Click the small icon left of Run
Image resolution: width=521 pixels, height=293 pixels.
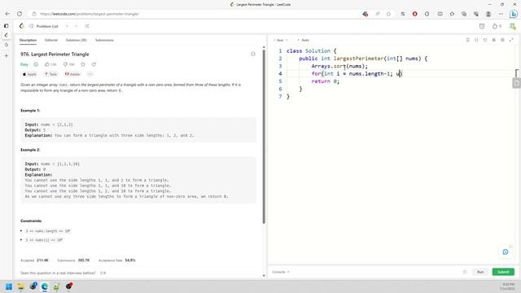click(465, 272)
